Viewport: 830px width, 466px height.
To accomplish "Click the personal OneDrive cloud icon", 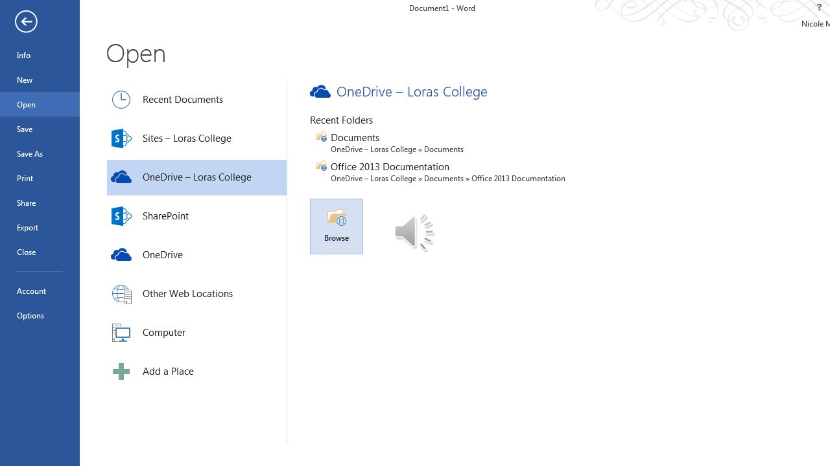I will point(121,255).
